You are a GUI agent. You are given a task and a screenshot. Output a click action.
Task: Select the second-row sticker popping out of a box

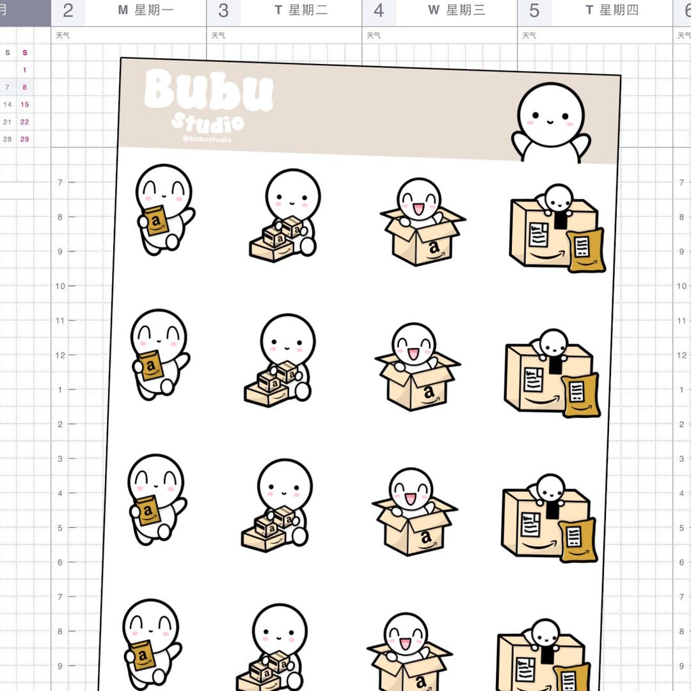417,367
